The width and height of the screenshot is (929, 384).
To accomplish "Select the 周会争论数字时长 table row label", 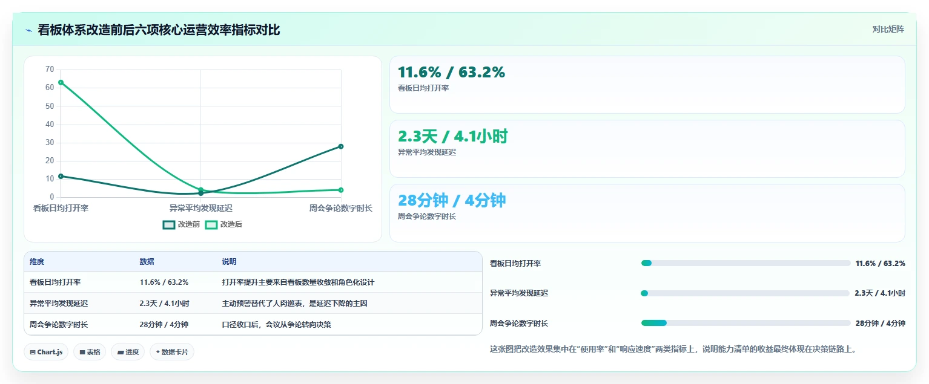I will pyautogui.click(x=59, y=325).
